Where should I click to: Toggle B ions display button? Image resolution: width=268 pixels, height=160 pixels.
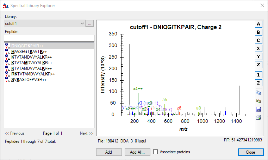[x=258, y=32]
